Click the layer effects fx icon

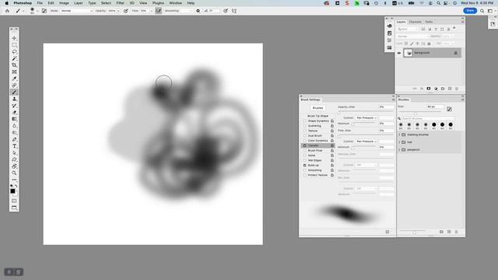[422, 89]
